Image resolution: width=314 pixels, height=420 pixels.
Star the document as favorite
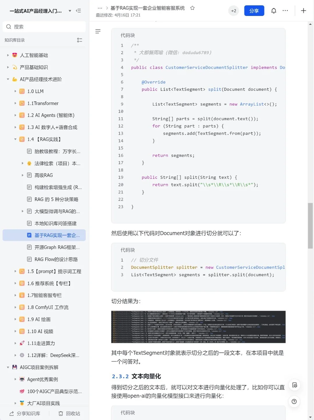click(x=192, y=8)
